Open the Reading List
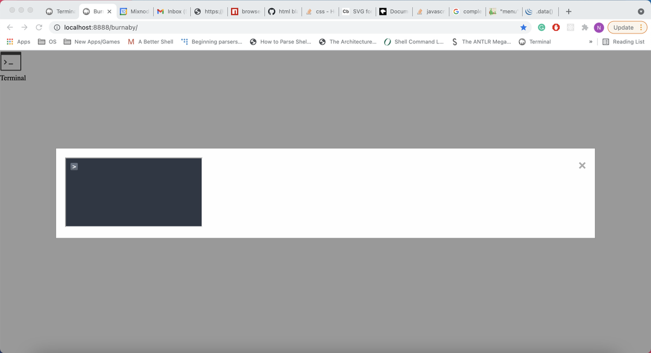This screenshot has width=651, height=353. click(624, 42)
